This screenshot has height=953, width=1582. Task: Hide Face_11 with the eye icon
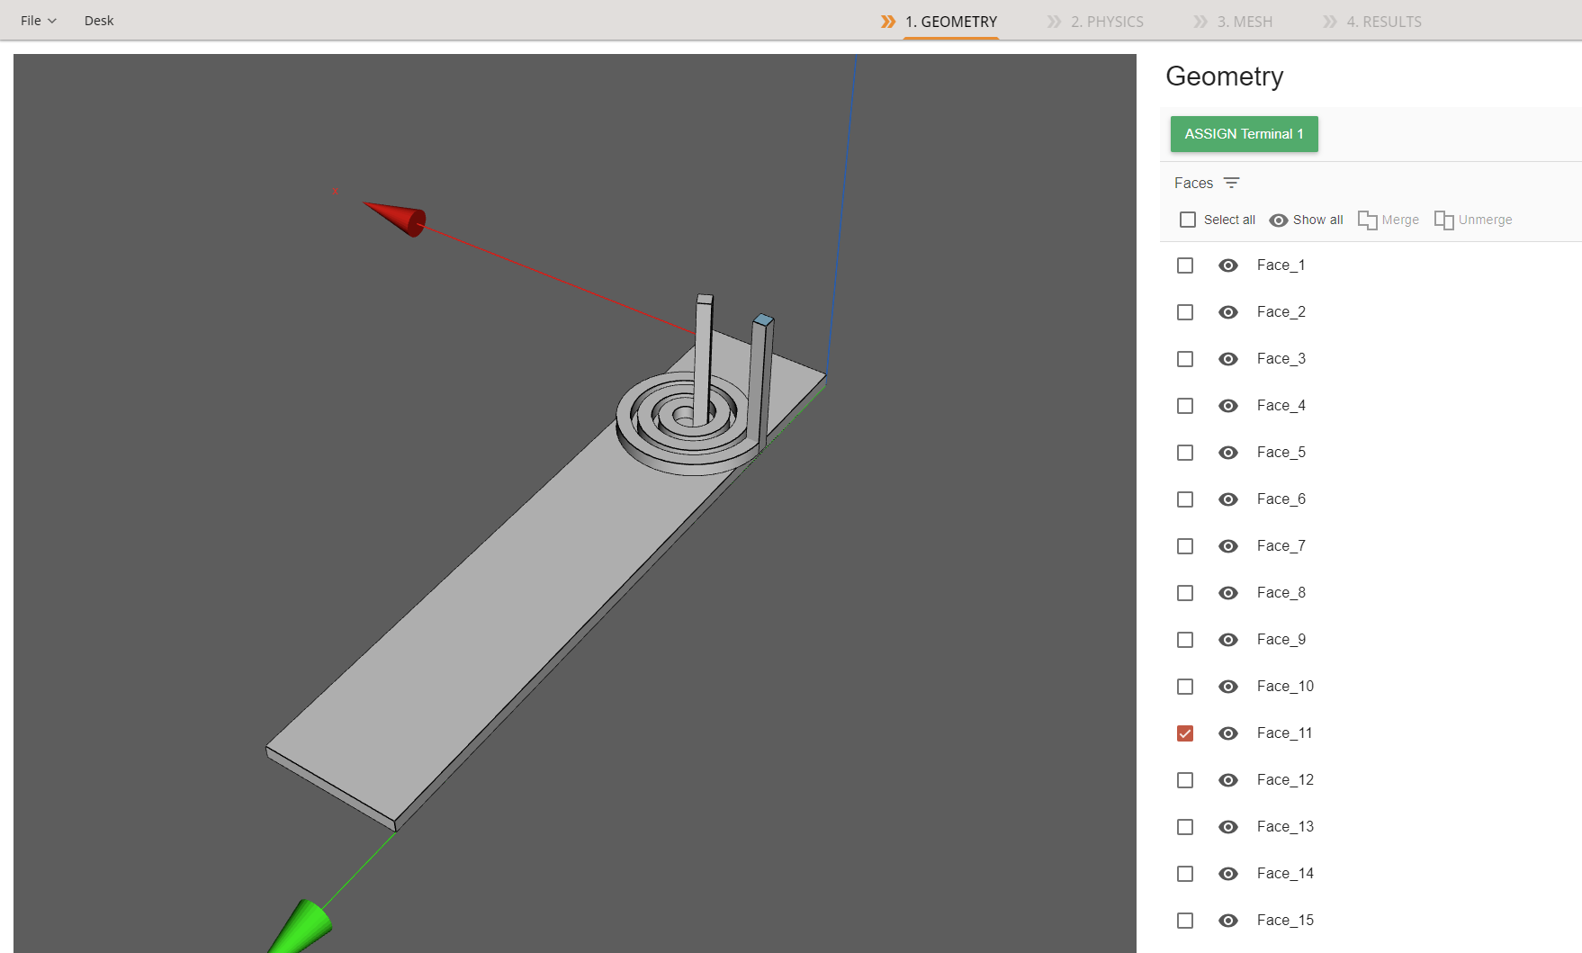[x=1227, y=733]
